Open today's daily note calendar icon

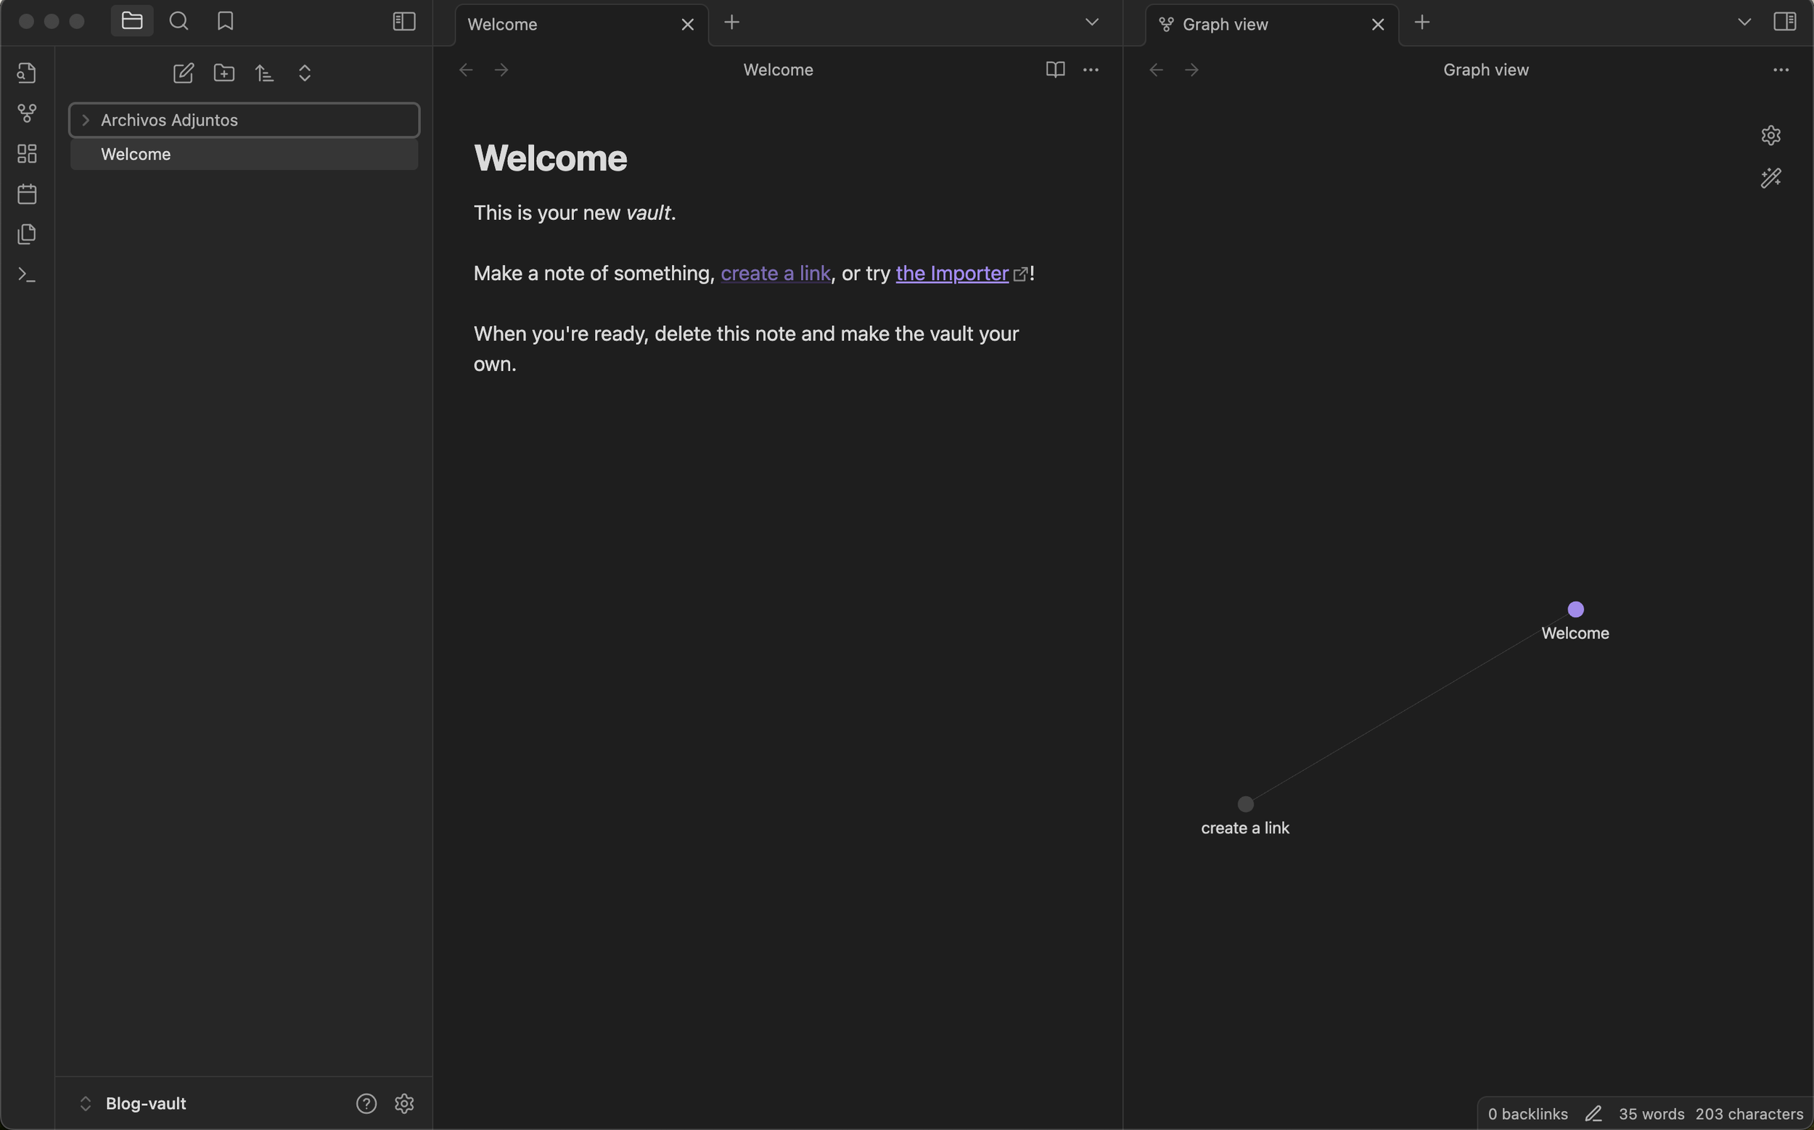(x=27, y=195)
